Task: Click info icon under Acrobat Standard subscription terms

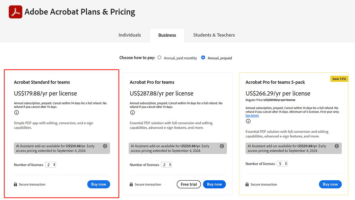Action: (x=16, y=112)
